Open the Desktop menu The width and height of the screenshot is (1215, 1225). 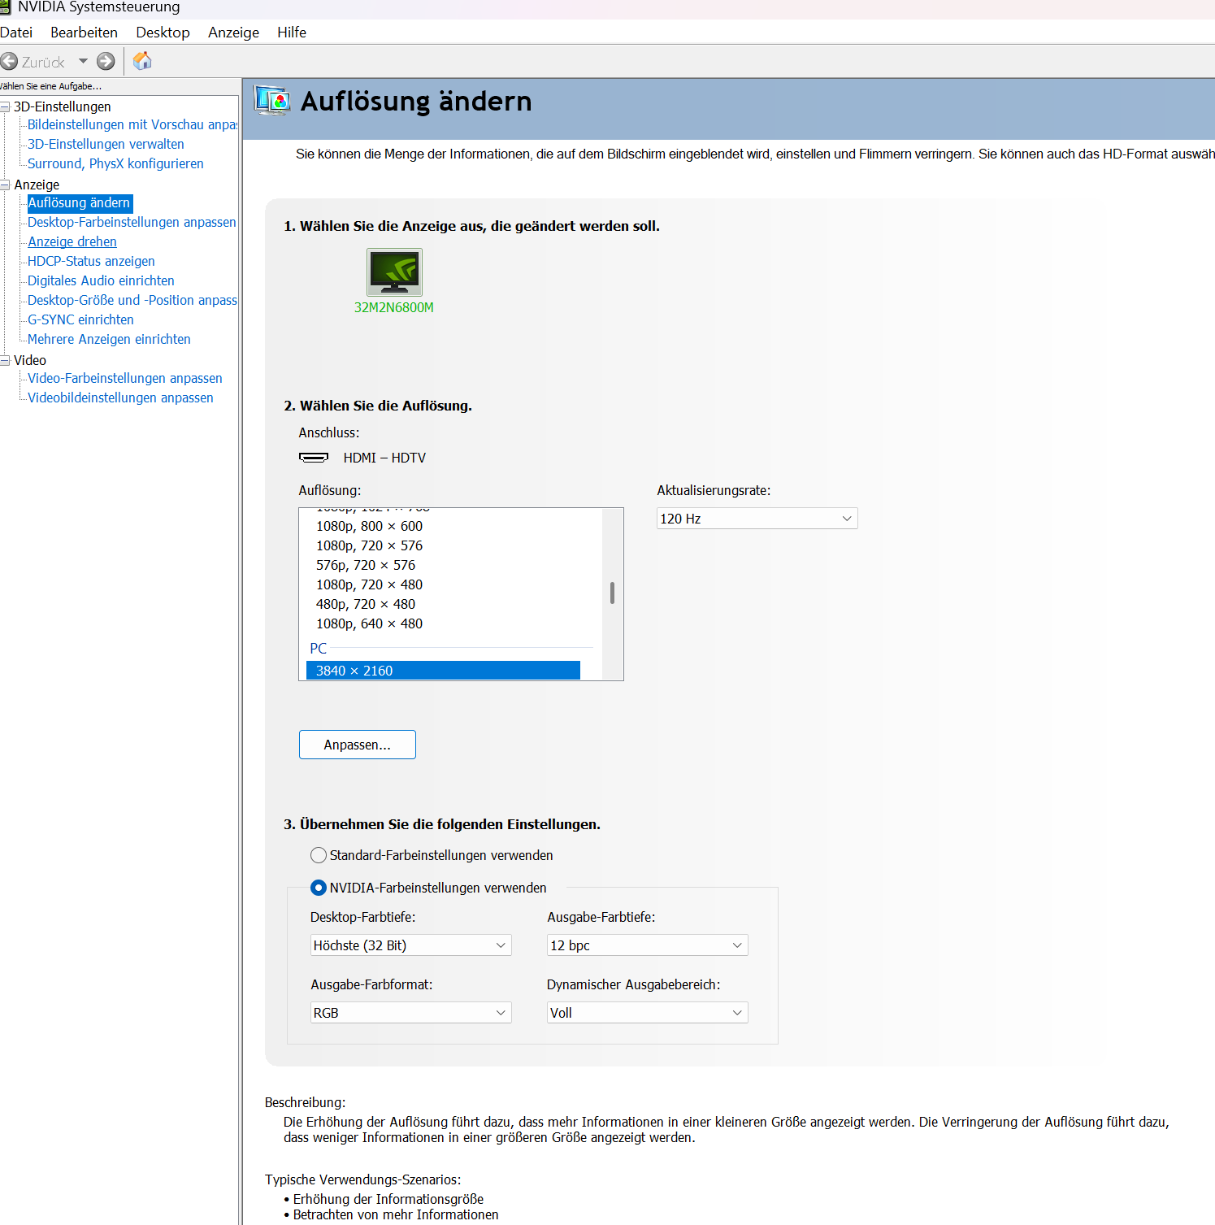click(163, 33)
